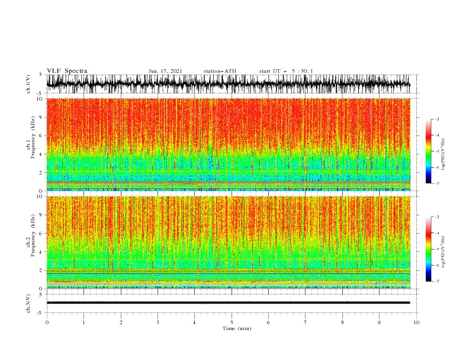Click the "station=ATH" header label
Image resolution: width=469 pixels, height=362 pixels.
[220, 71]
